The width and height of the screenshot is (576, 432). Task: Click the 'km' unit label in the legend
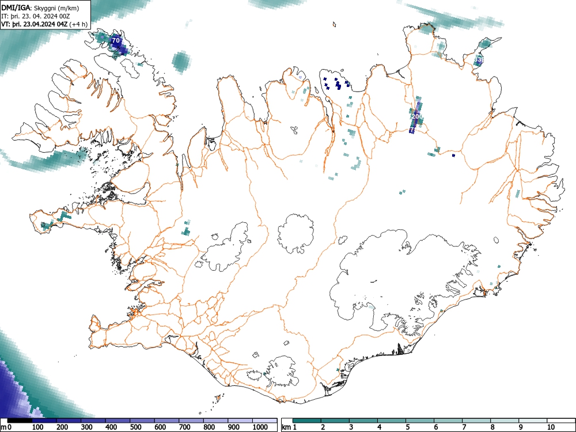pos(286,427)
